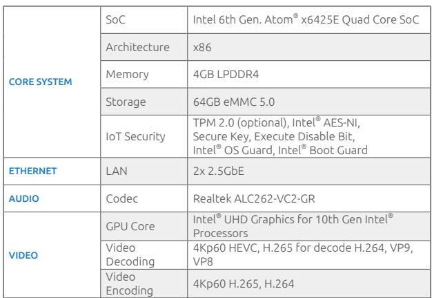The height and width of the screenshot is (298, 432).
Task: Select the VIDEO category heading
Action: (x=23, y=255)
